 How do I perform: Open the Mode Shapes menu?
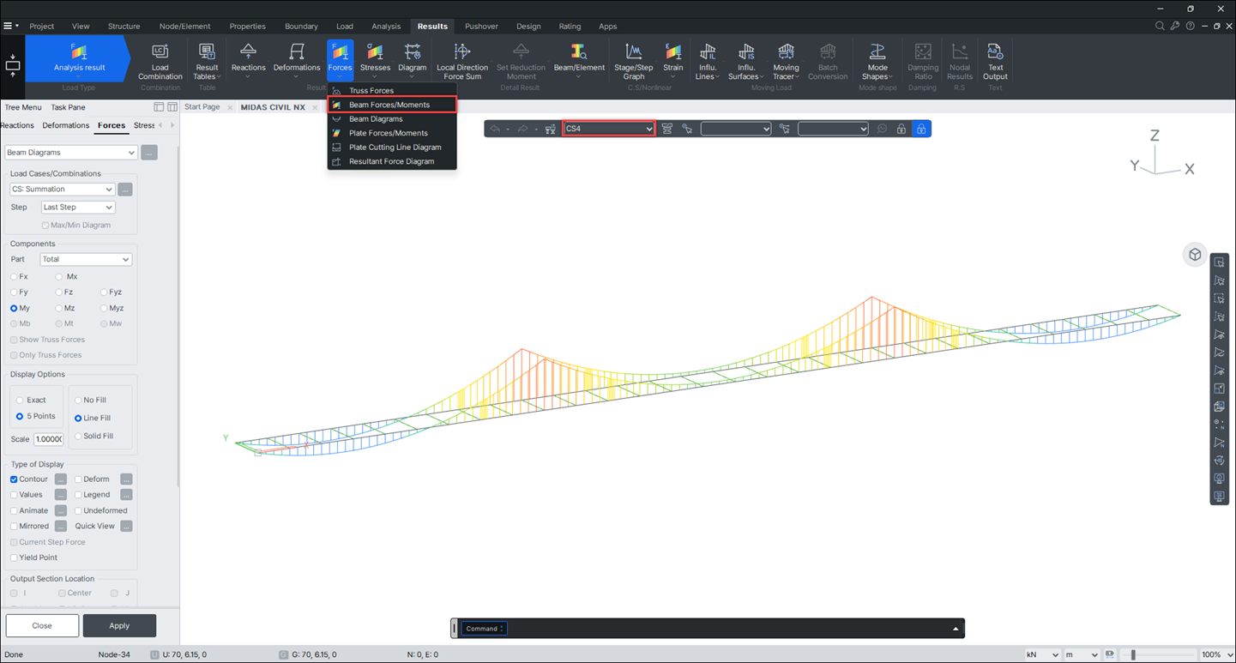click(877, 61)
